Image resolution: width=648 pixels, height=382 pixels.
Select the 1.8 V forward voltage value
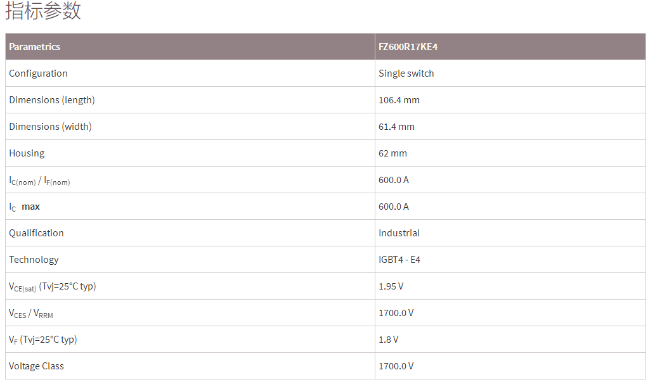click(388, 340)
